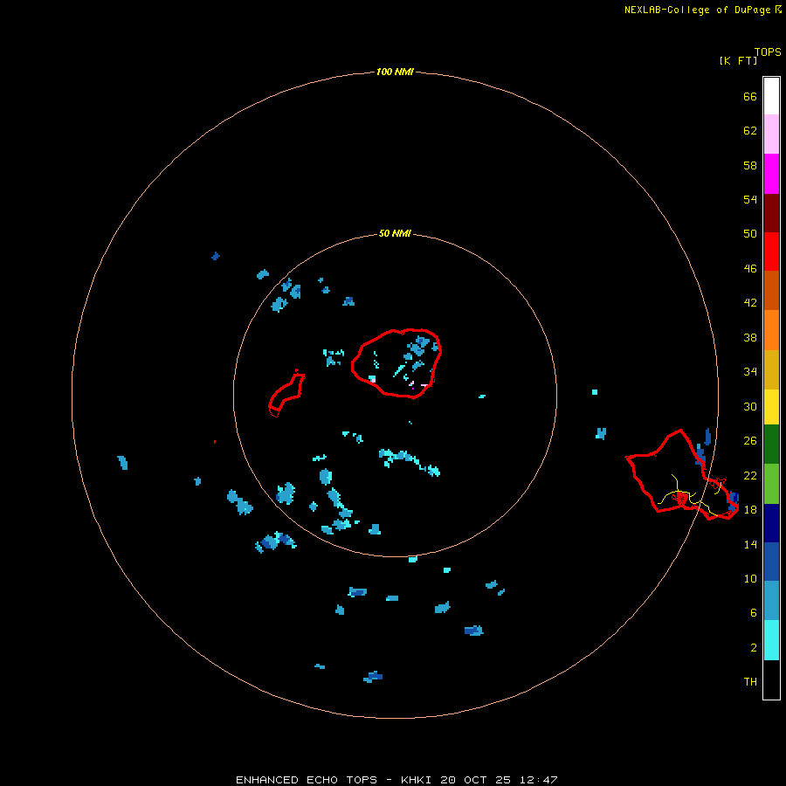Click the 42 legend value
786x786 pixels.
point(750,303)
